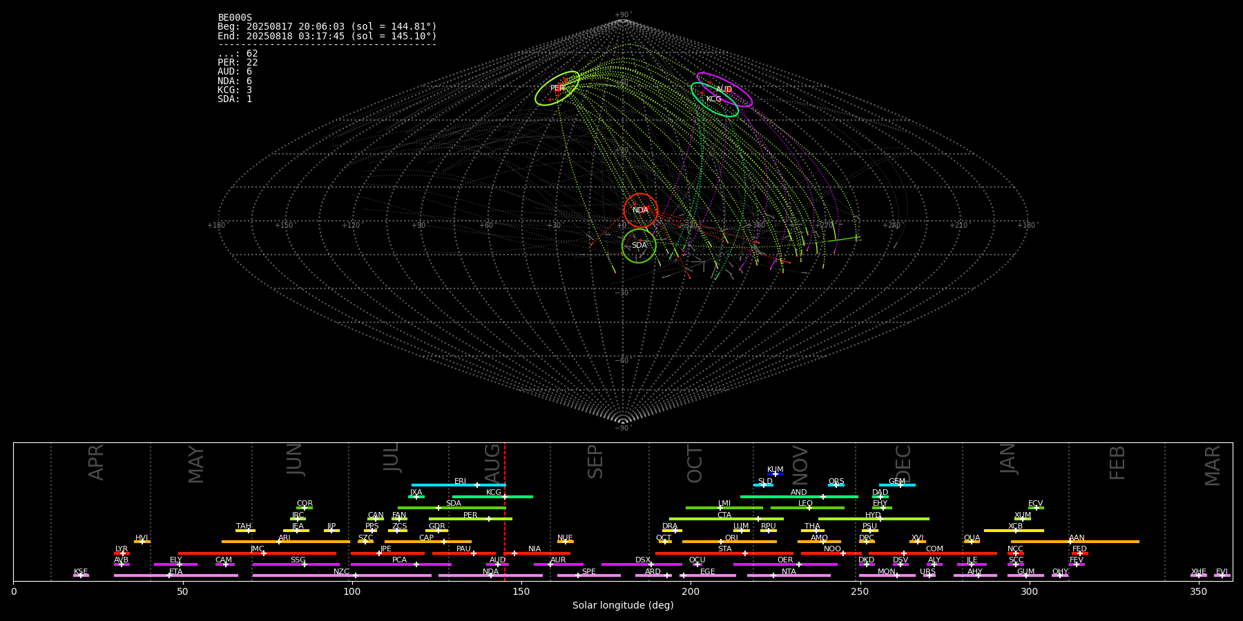1243x621 pixels.
Task: Select the NTA pink bar in the timeline
Action: [789, 575]
